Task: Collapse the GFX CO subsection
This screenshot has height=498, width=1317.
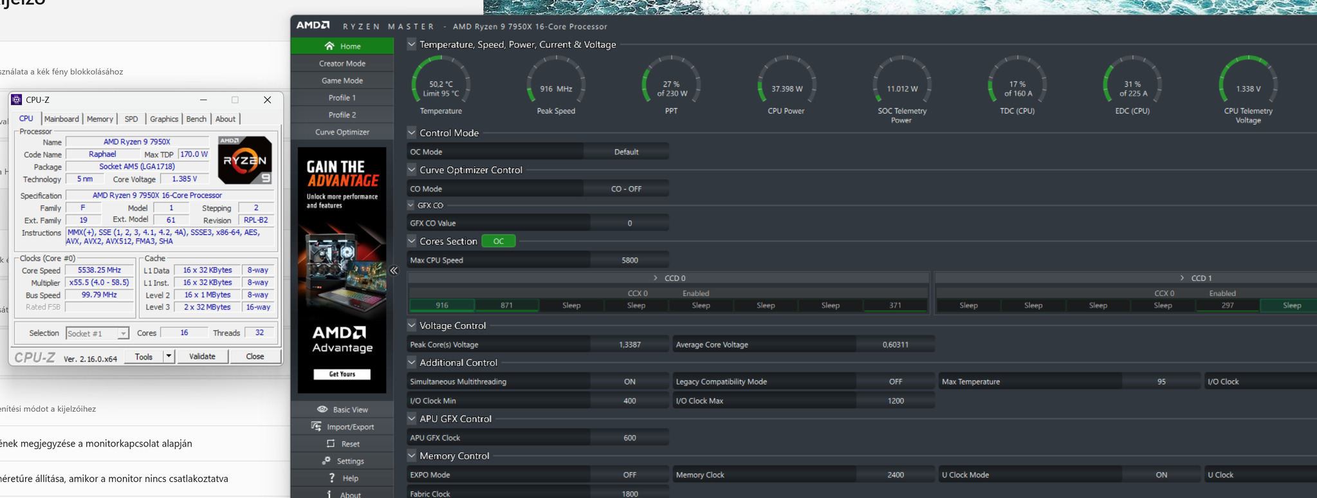Action: (411, 205)
